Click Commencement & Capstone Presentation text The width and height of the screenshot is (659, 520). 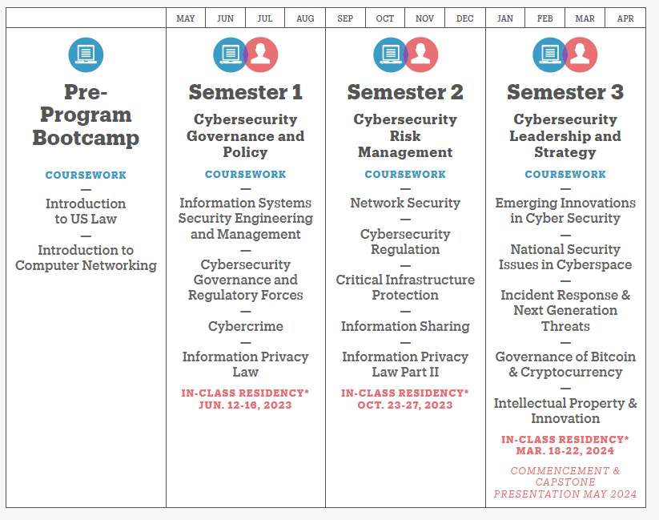coord(565,482)
